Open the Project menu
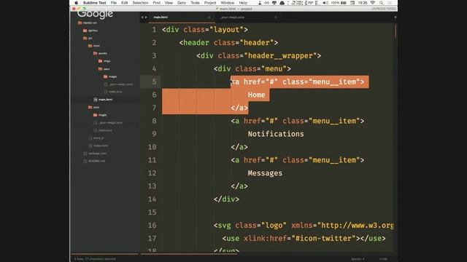This screenshot has width=467, height=262. (x=210, y=3)
